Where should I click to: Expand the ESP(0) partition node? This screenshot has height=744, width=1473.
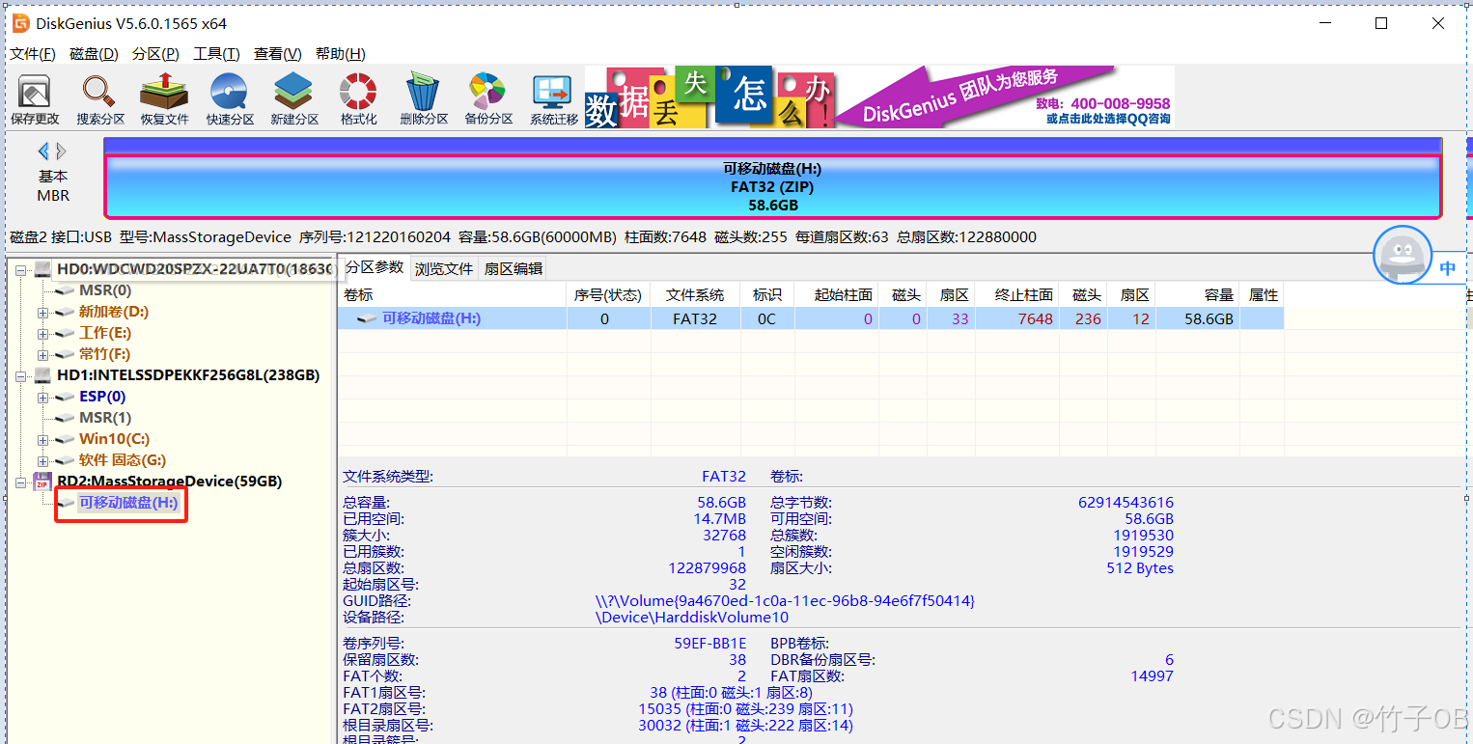pos(42,397)
